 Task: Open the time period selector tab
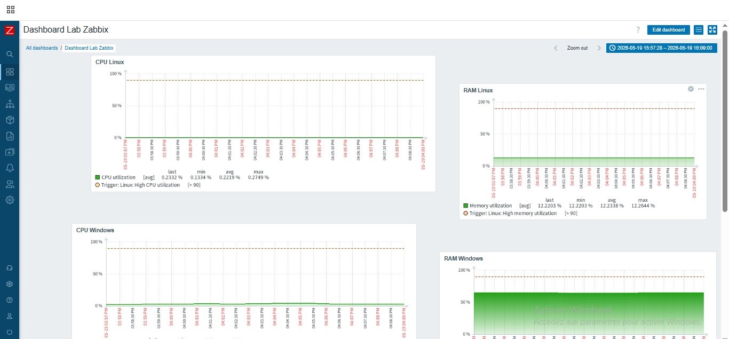click(x=661, y=48)
